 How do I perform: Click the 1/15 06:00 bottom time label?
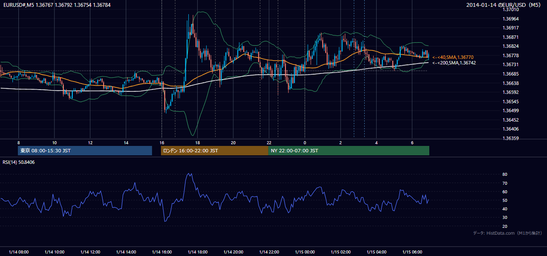coord(412,252)
